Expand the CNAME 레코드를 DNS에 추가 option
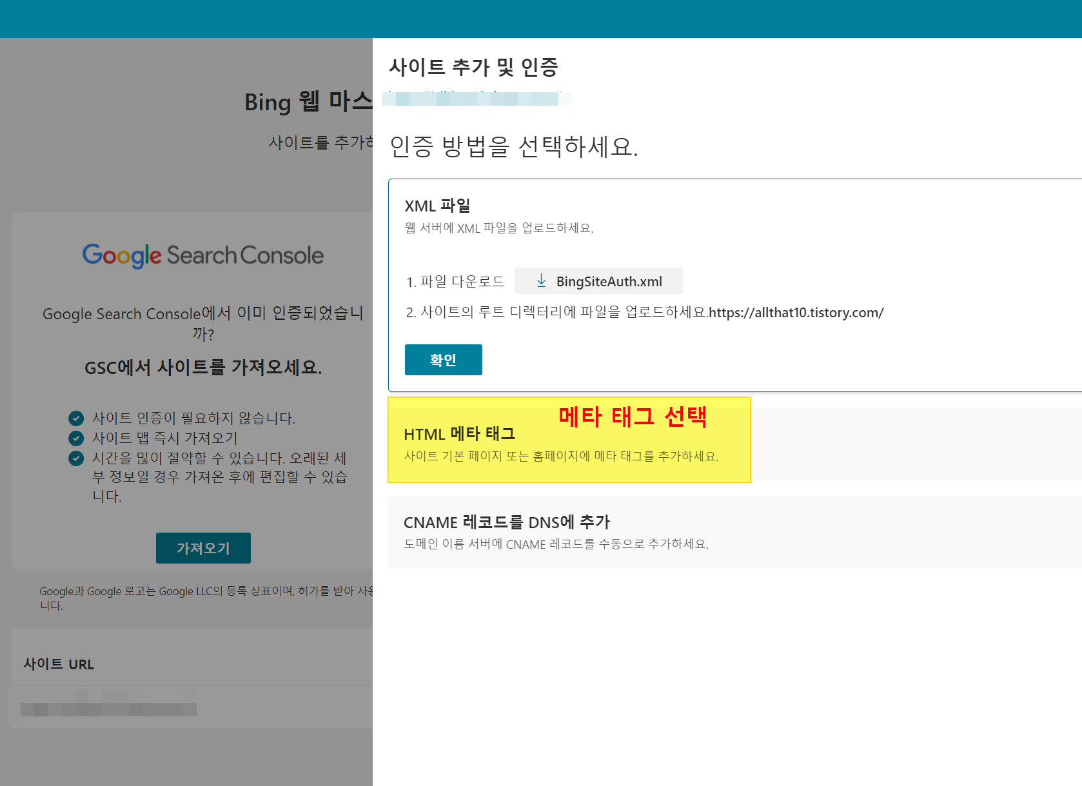The height and width of the screenshot is (786, 1082). pos(735,532)
